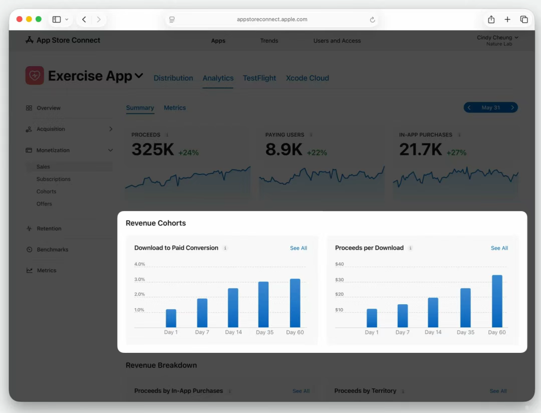The height and width of the screenshot is (413, 541).
Task: Collapse the Monetization sidebar section
Action: tap(110, 150)
